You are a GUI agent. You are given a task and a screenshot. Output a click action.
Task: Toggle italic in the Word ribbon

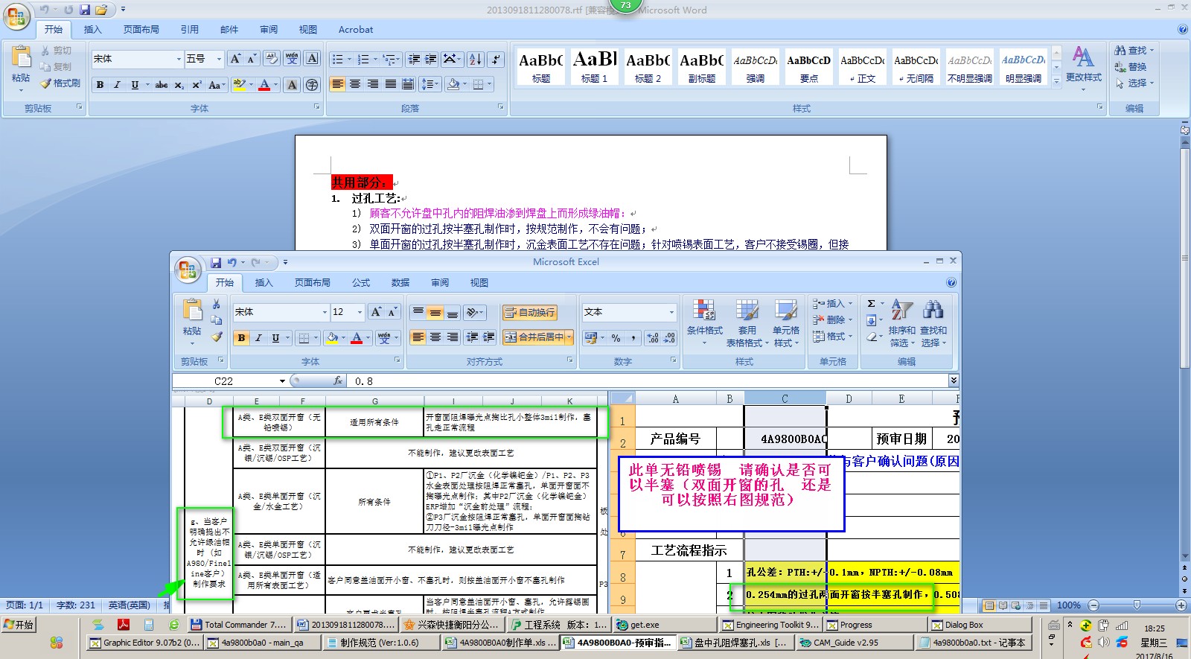click(117, 85)
